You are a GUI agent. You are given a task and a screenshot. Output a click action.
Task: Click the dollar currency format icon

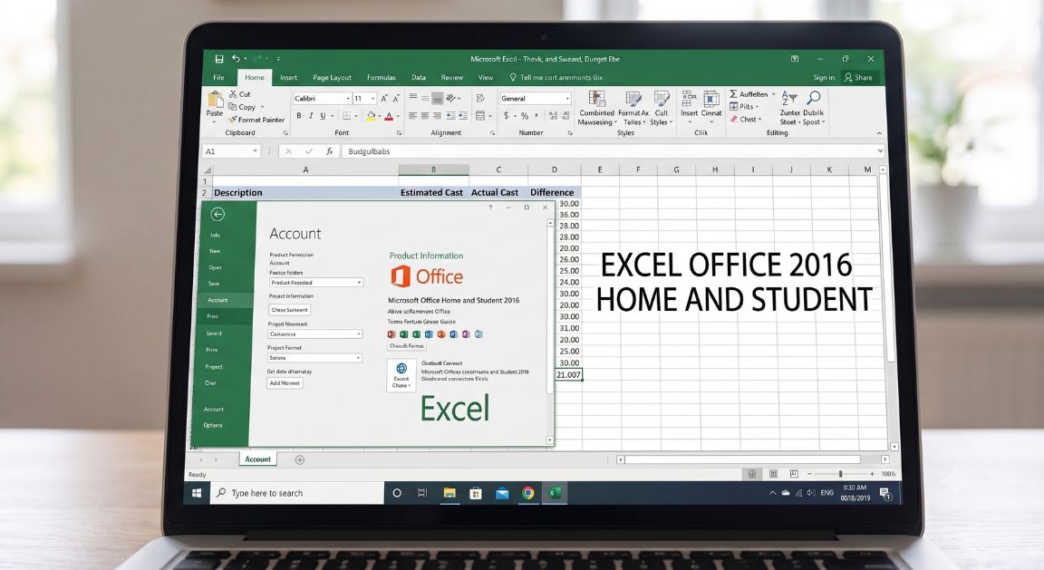tap(506, 116)
